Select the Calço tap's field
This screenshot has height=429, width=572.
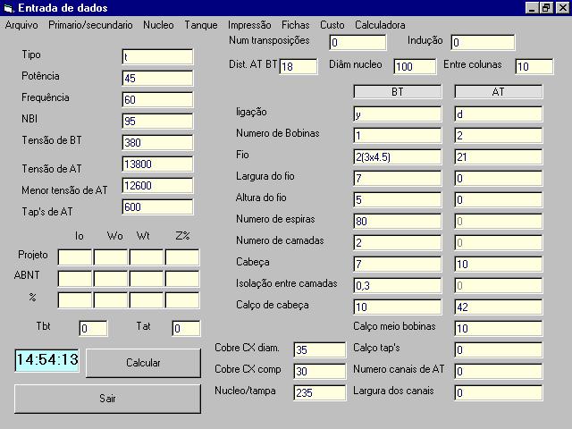click(x=499, y=350)
